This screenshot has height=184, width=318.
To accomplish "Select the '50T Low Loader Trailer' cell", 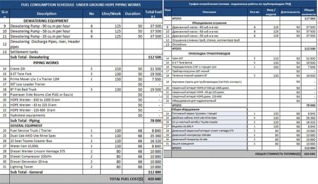I will [46, 84].
